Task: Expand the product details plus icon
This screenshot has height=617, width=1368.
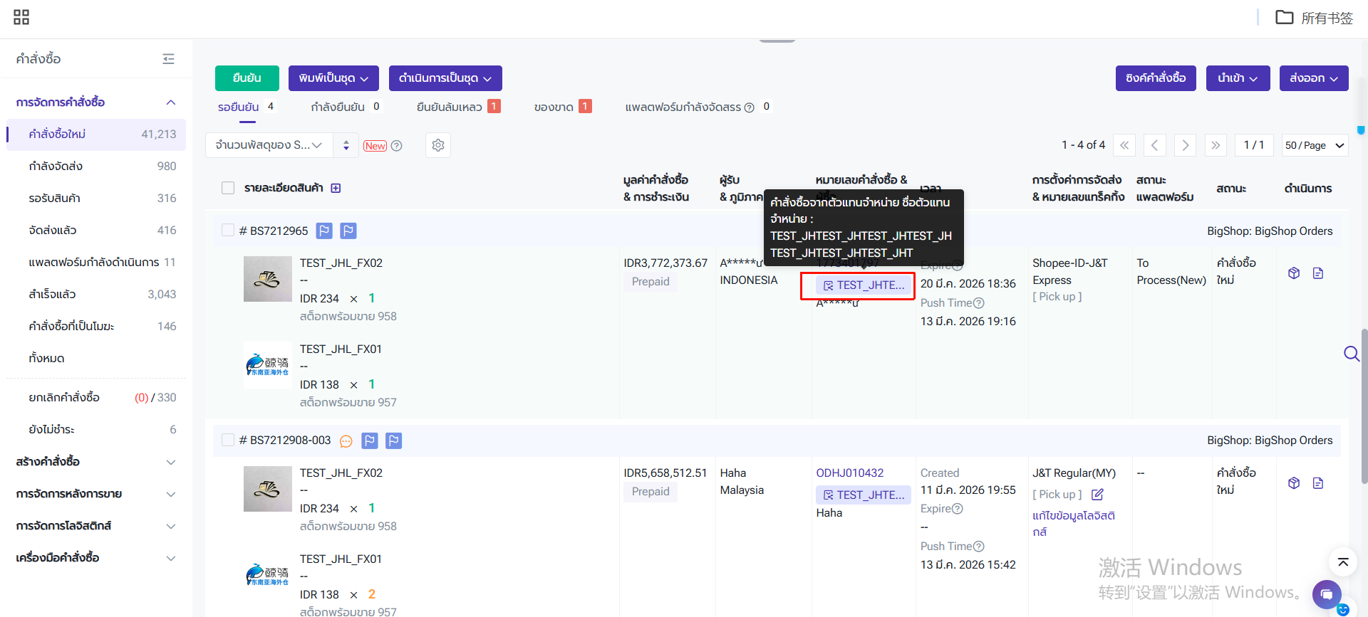Action: [336, 188]
